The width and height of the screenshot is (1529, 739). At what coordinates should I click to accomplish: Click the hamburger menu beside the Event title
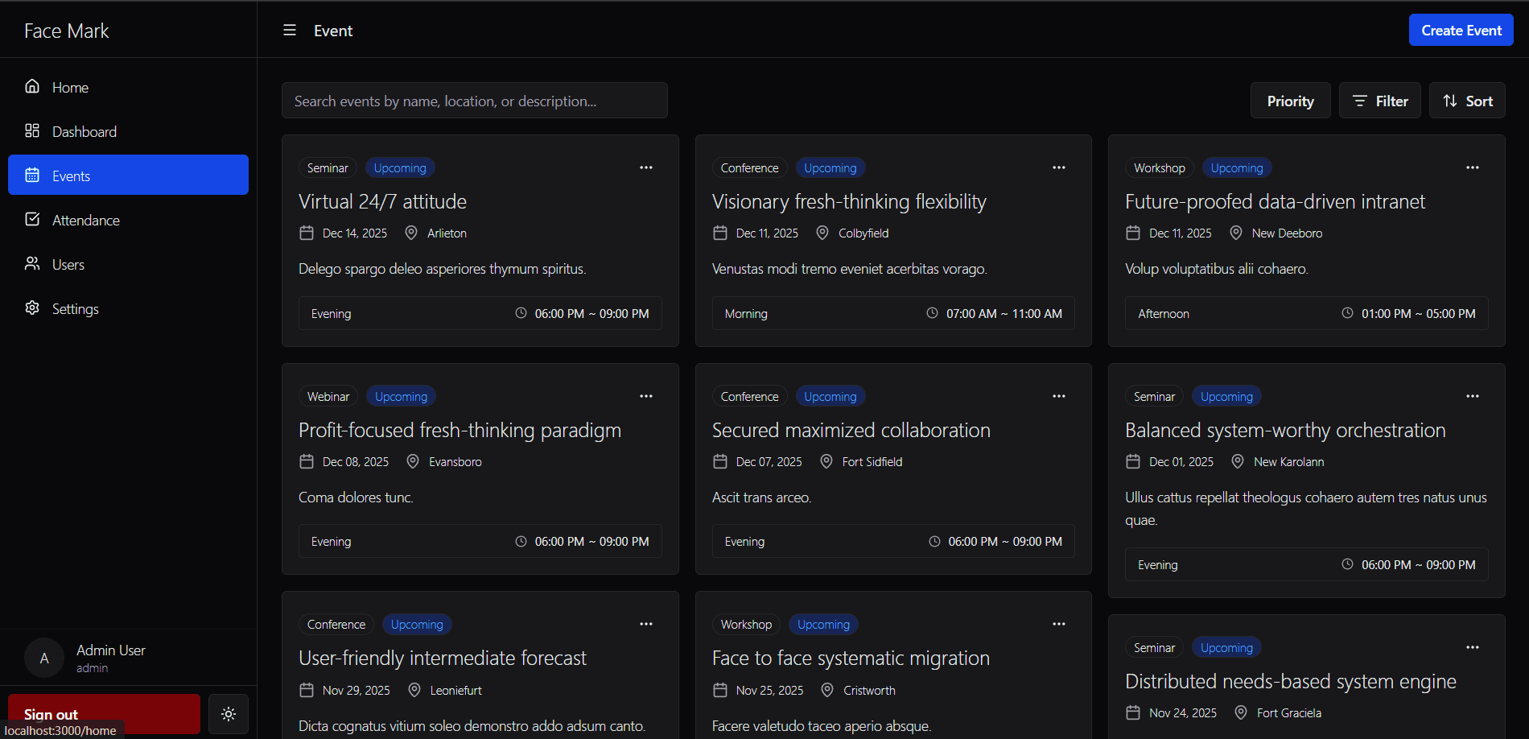(289, 30)
